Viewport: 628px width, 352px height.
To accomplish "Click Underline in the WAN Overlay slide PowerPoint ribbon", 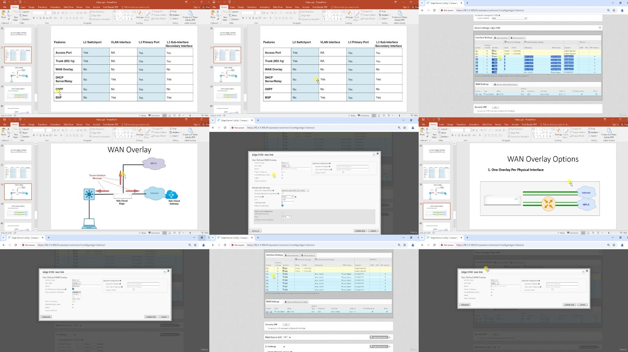I will click(40, 135).
